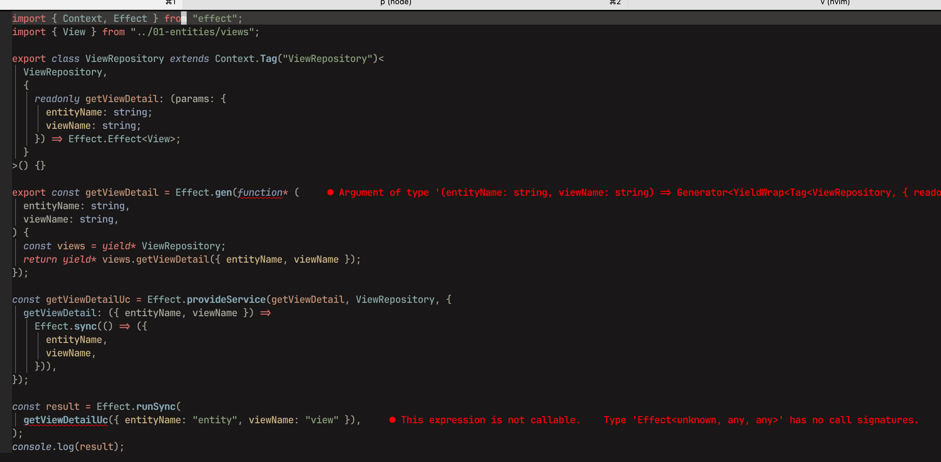The width and height of the screenshot is (941, 462).
Task: Click the arrow ligature before Effect.Effect<View>
Action: [x=57, y=139]
